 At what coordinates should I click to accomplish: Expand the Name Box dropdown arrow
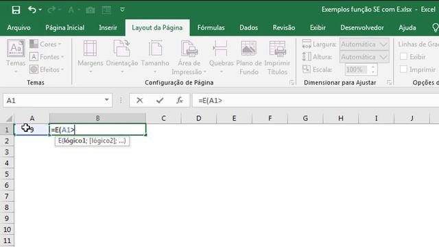tap(107, 100)
